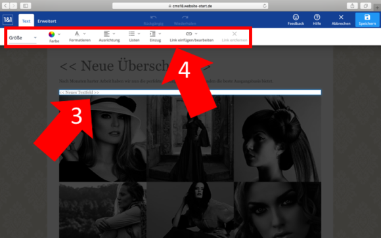Click the Wiederholen redo icon

[185, 17]
